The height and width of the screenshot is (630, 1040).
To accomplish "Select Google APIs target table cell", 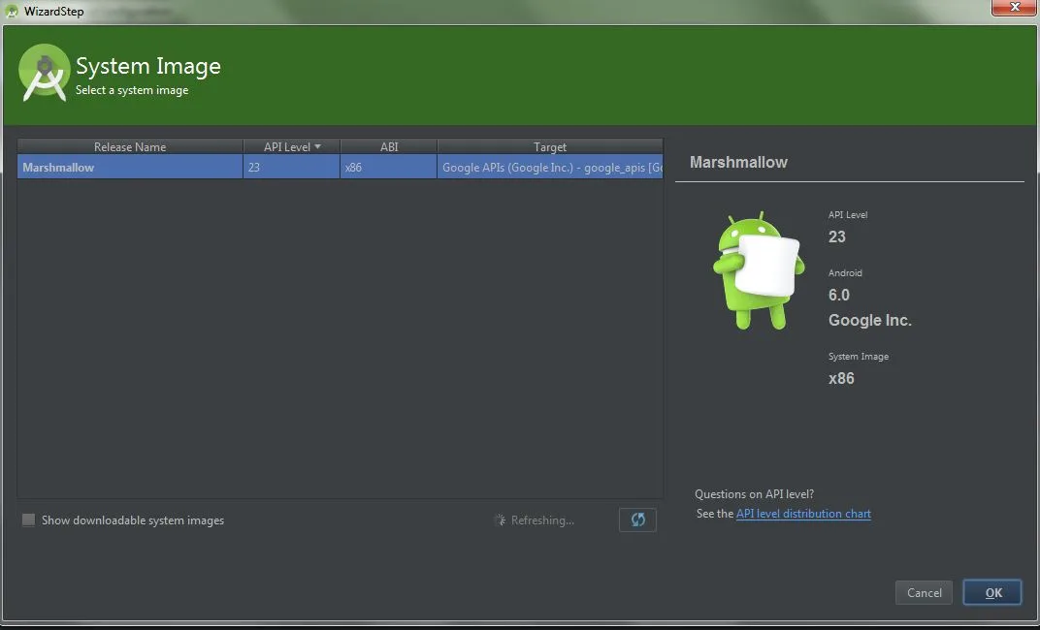I will tap(550, 167).
